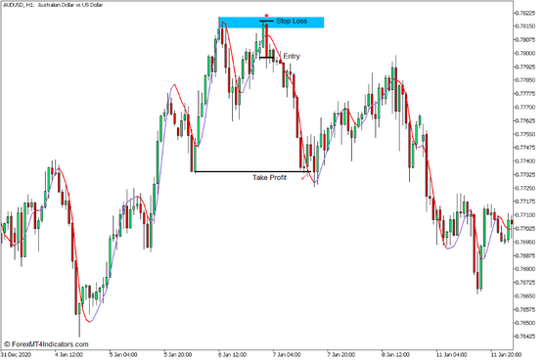Click the "7 Jan 20:00" time axis label
Image resolution: width=544 pixels, height=361 pixels.
tap(341, 355)
